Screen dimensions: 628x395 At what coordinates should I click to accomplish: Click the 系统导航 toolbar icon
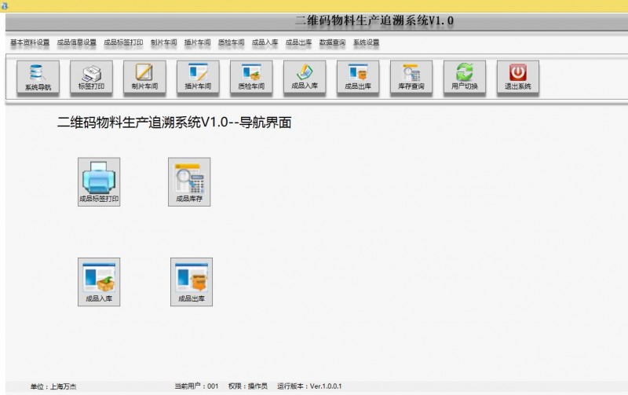(x=38, y=78)
